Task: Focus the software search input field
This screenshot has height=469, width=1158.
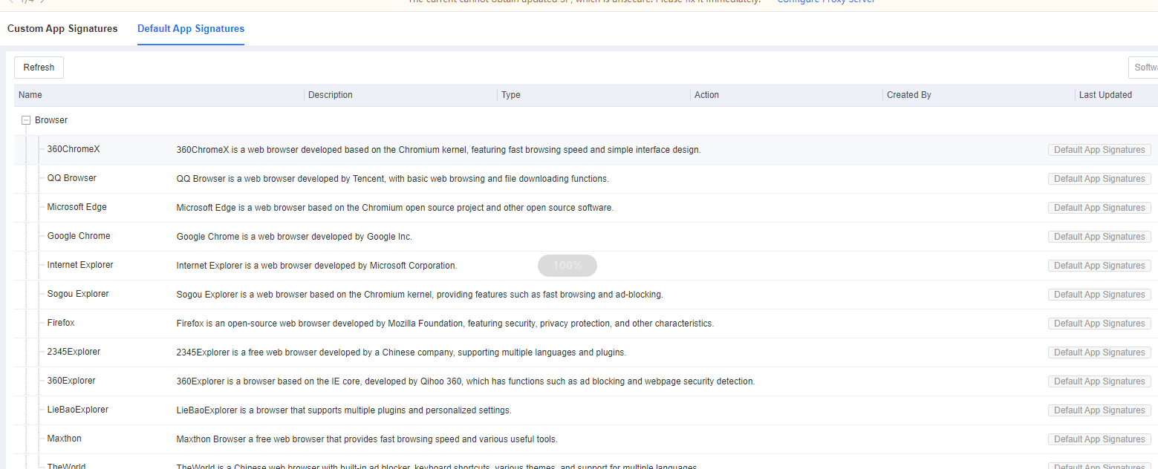Action: [1144, 68]
